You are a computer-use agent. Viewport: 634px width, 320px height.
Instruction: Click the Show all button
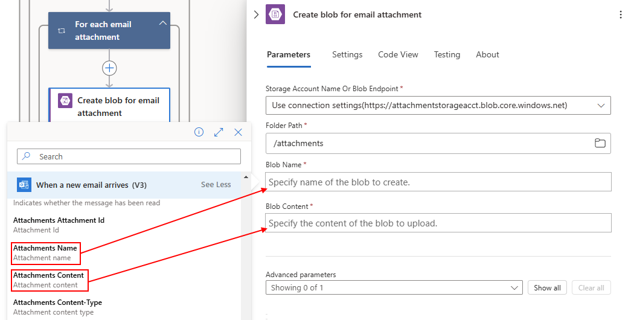tap(547, 287)
